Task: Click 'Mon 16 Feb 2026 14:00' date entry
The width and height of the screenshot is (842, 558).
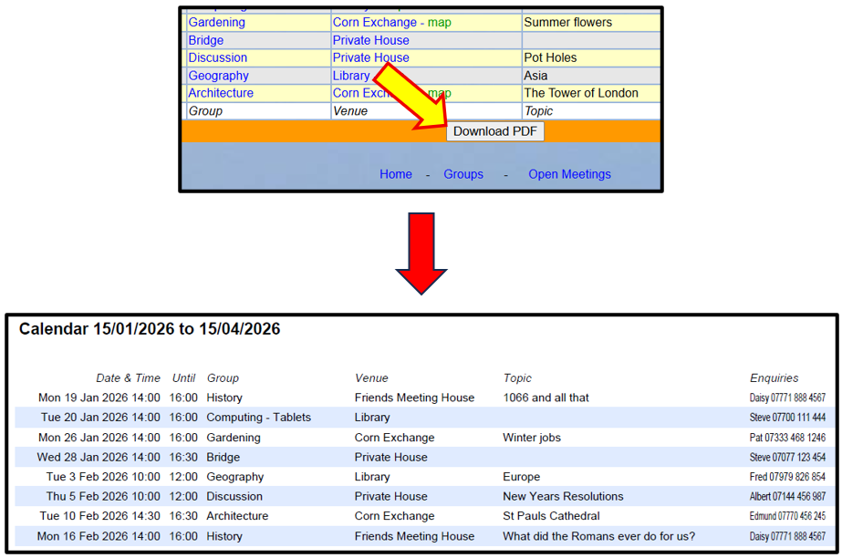Action: (x=99, y=536)
